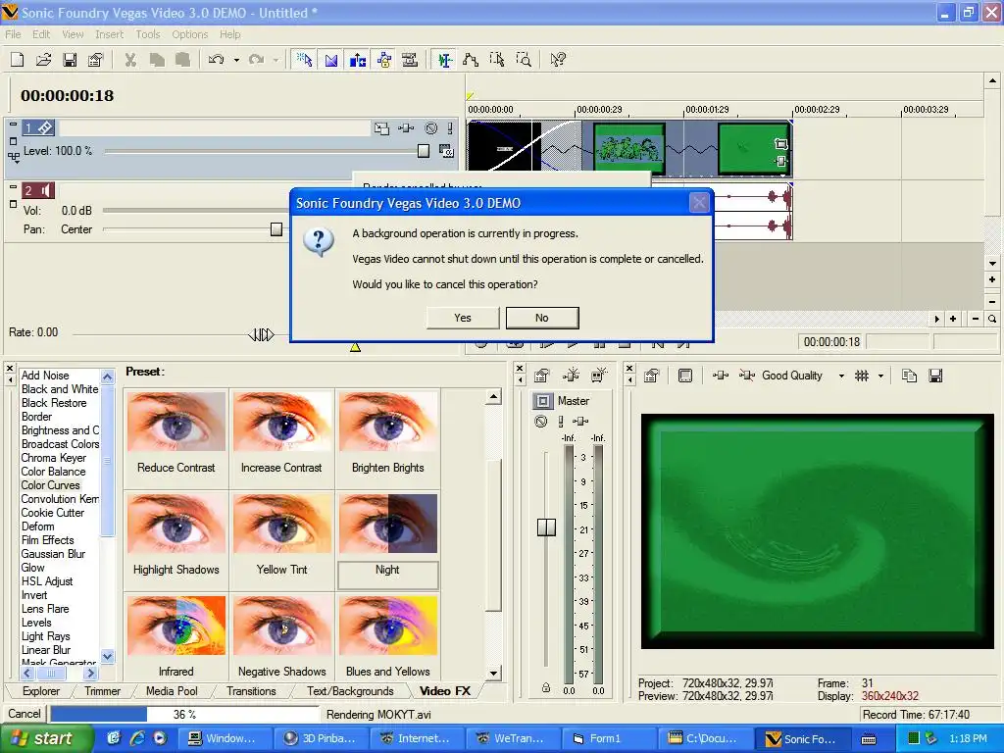Open a project with the folder icon
The image size is (1004, 753).
[43, 60]
